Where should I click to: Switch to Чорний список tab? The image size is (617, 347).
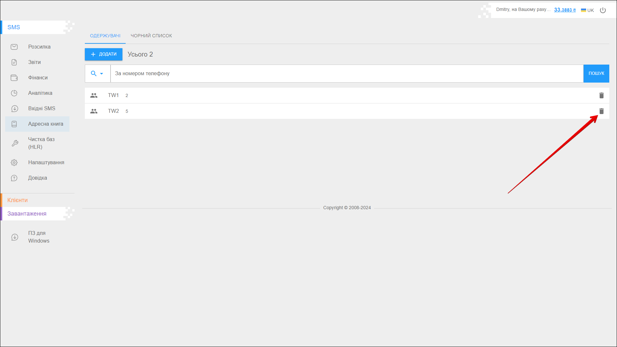point(151,36)
